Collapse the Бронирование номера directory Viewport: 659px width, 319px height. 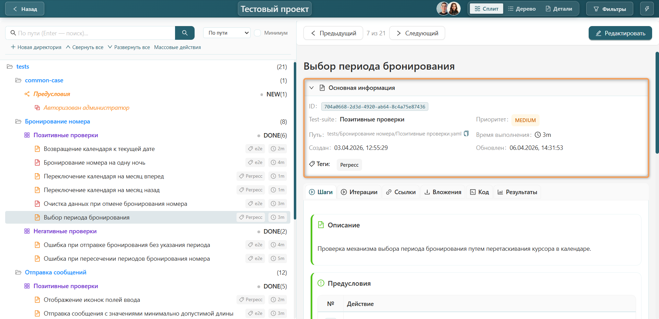click(57, 121)
